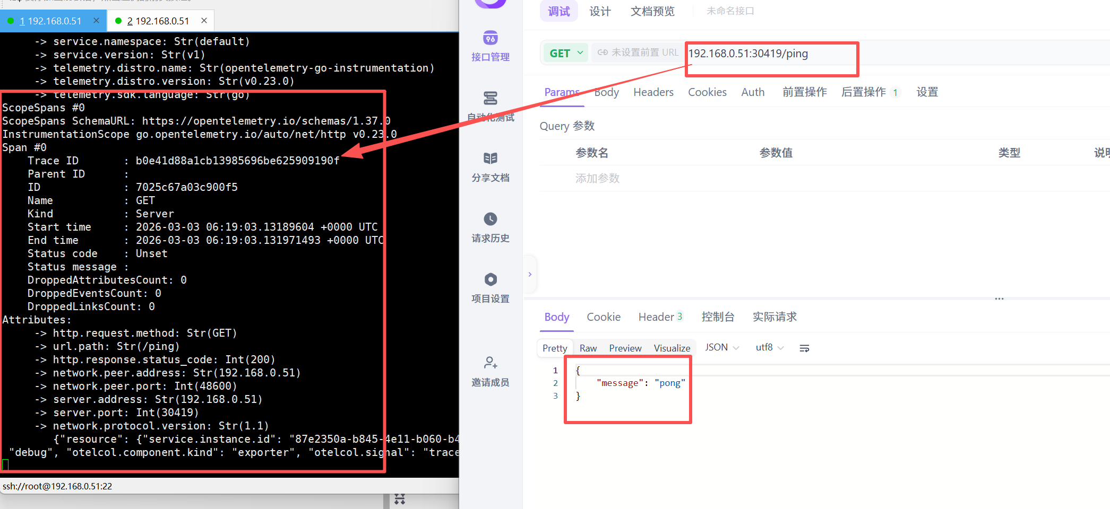This screenshot has height=509, width=1110.
Task: Switch response view to Pretty
Action: [x=555, y=348]
